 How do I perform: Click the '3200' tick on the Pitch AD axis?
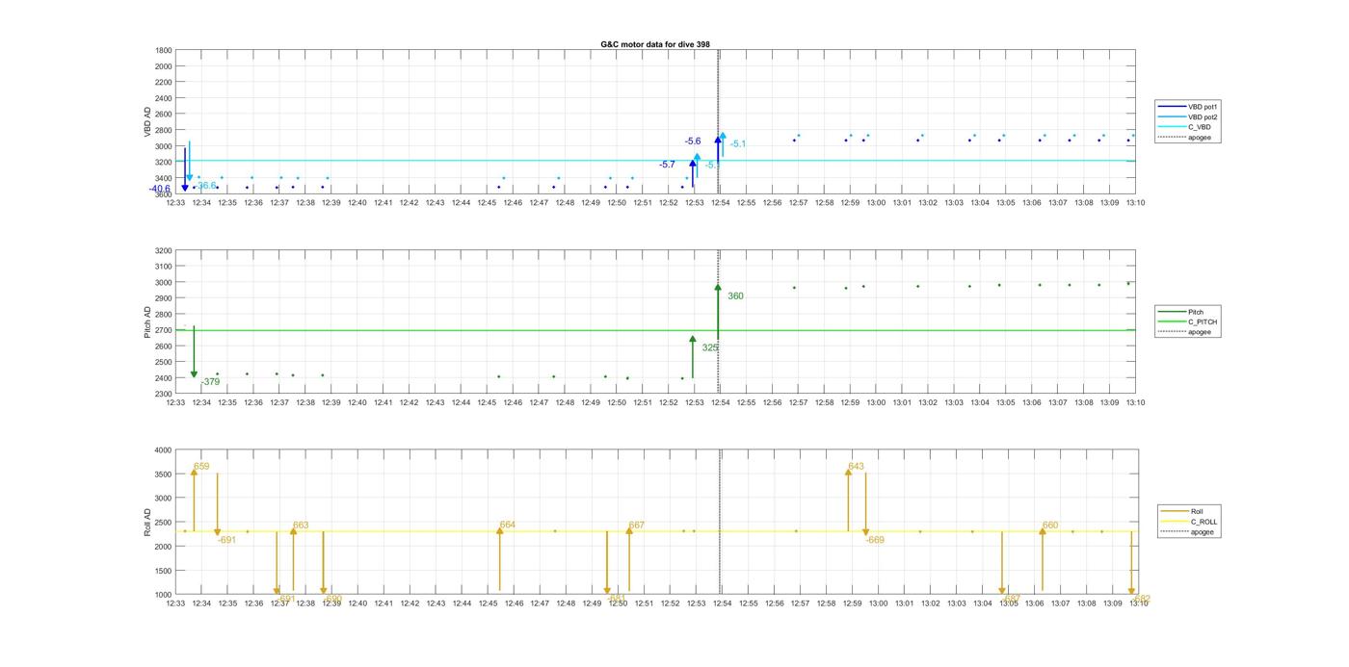[163, 250]
